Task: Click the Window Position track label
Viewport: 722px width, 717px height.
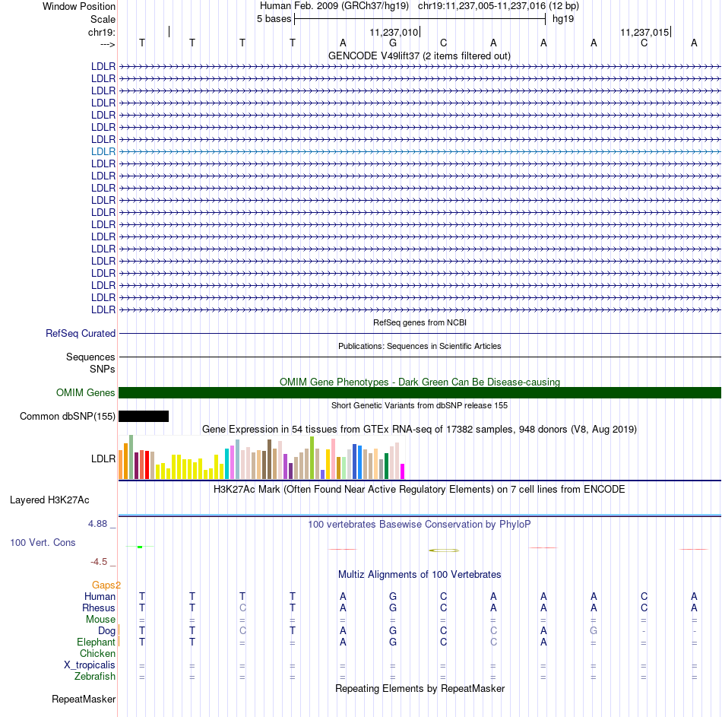Action: (79, 6)
